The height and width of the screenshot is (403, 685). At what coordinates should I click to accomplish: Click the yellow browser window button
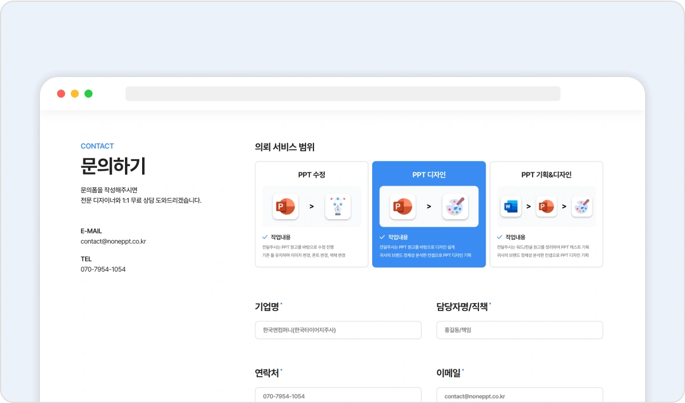pyautogui.click(x=75, y=94)
